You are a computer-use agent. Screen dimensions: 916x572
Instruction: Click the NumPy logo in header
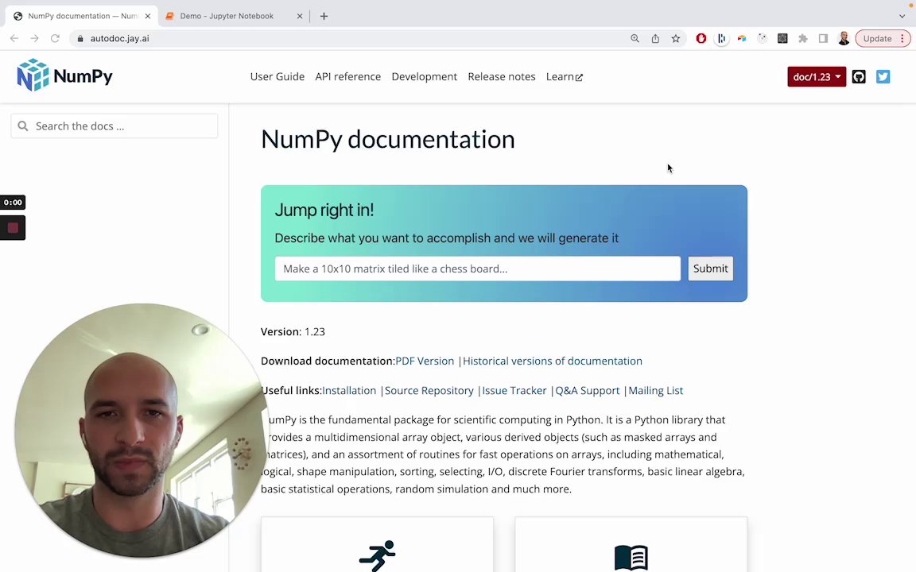[65, 75]
